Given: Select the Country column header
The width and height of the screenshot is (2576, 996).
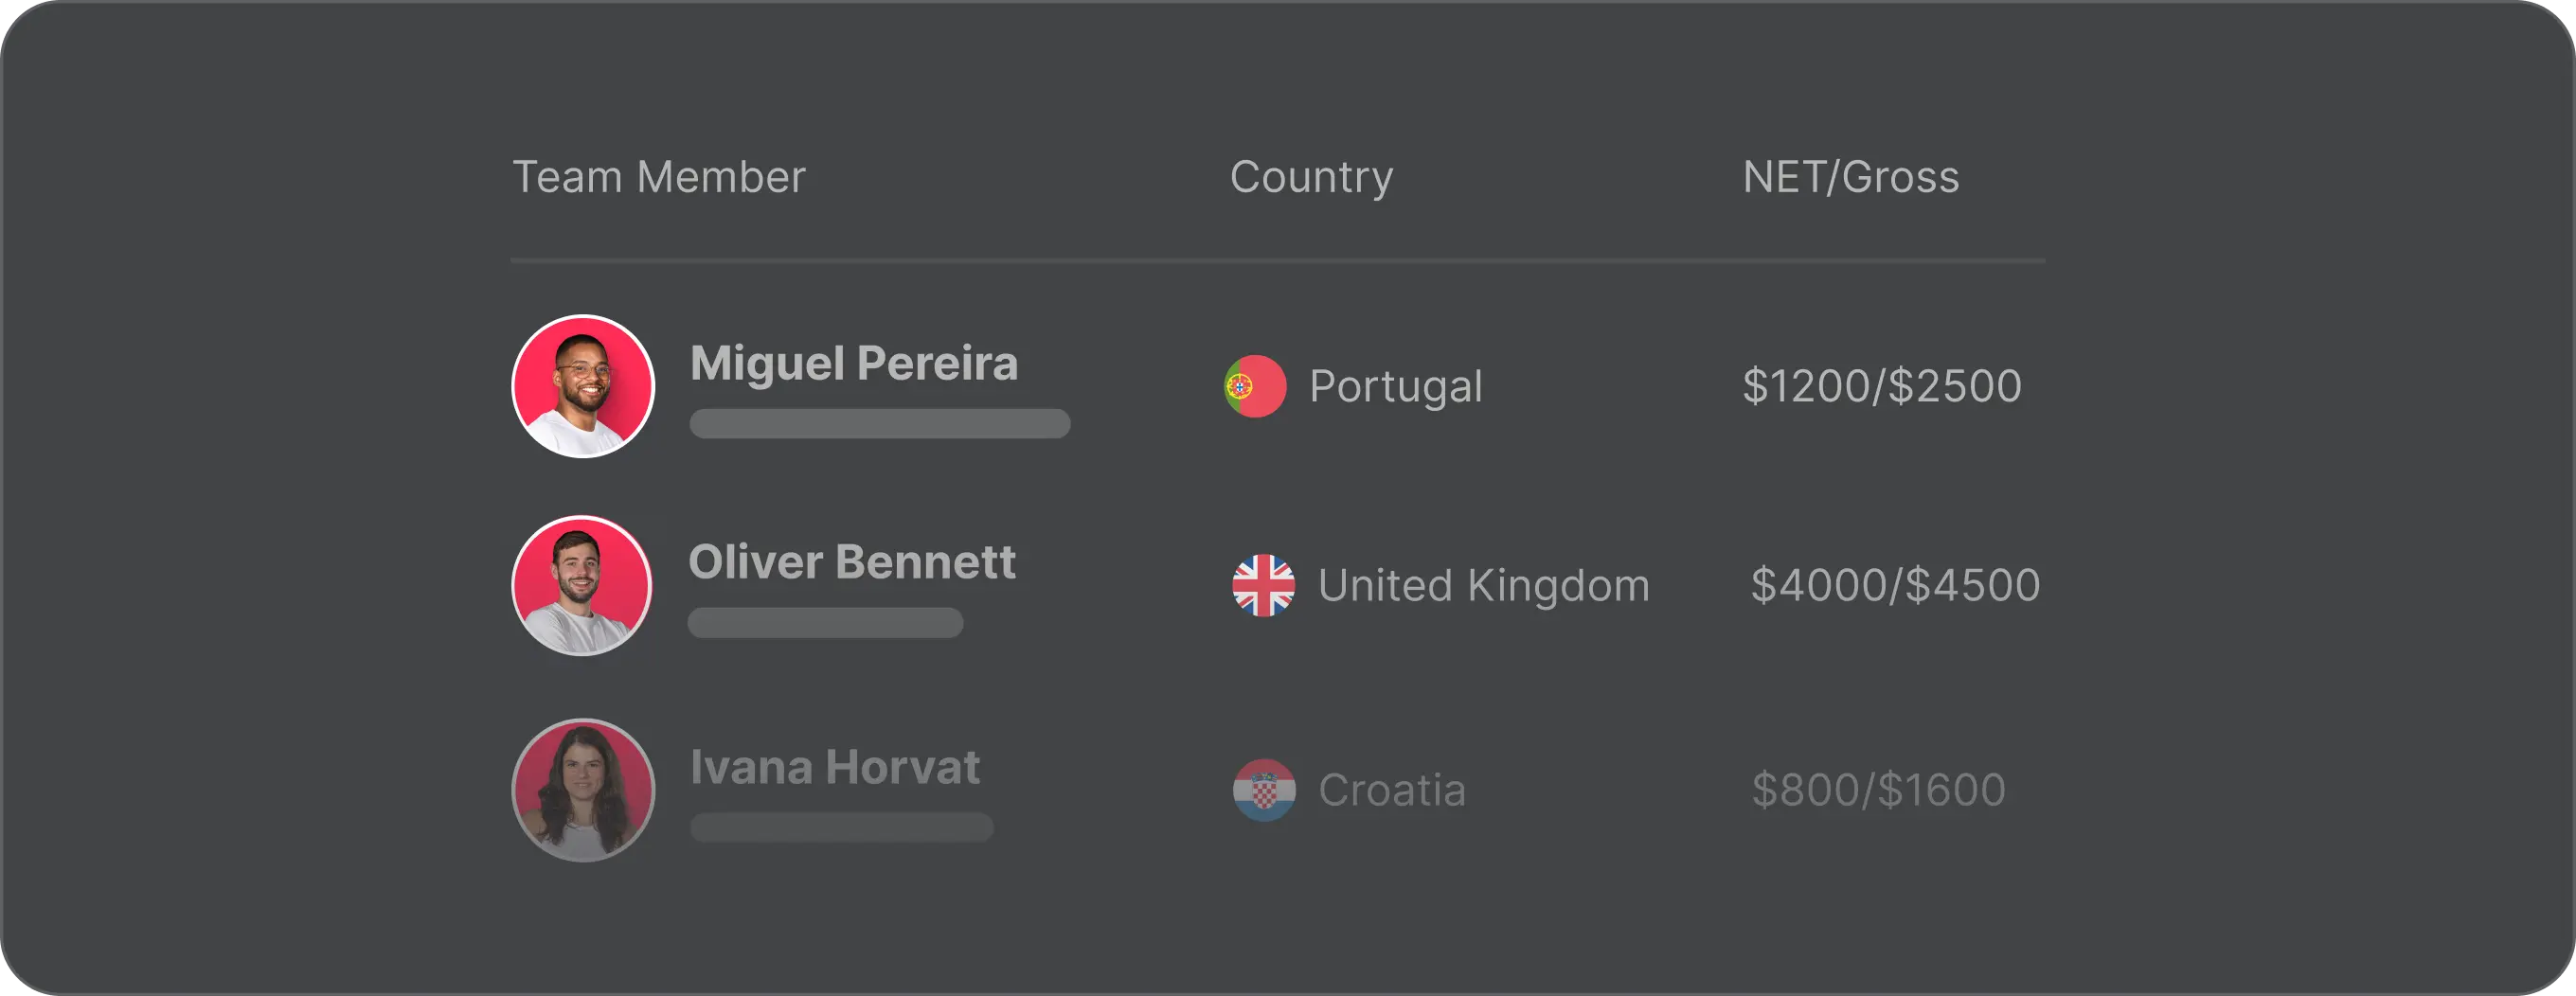Looking at the screenshot, I should pos(1311,178).
